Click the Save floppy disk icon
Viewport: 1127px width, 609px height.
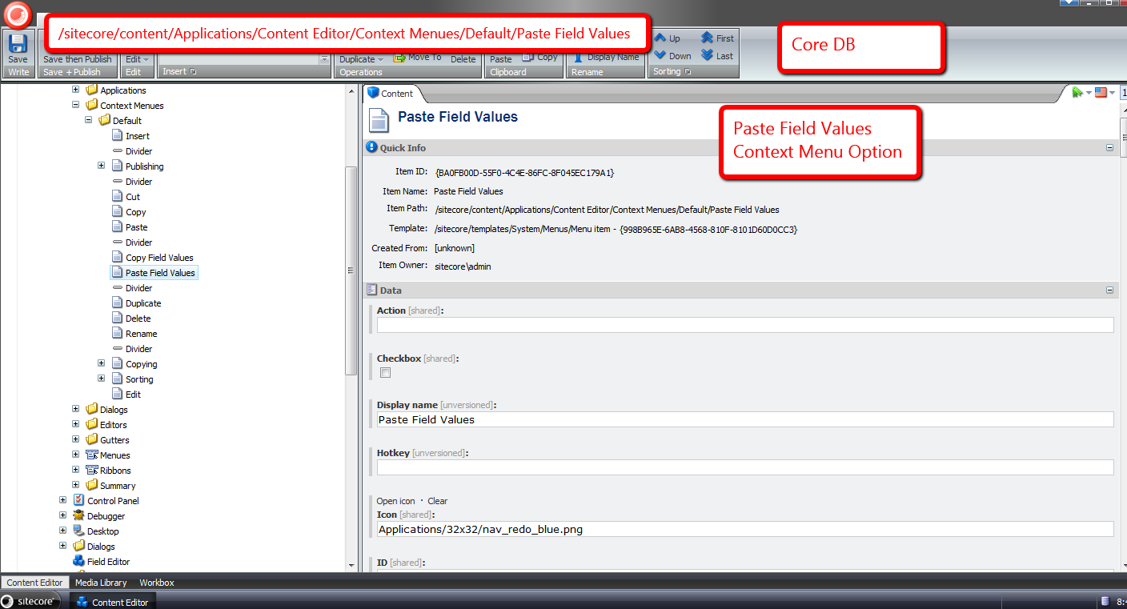18,43
